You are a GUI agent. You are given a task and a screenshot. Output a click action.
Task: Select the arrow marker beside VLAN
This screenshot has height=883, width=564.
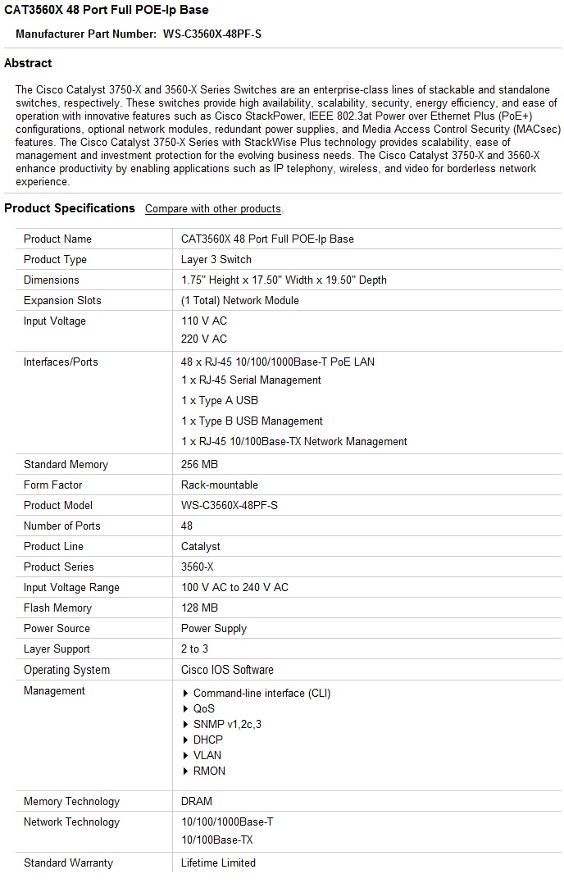[186, 756]
